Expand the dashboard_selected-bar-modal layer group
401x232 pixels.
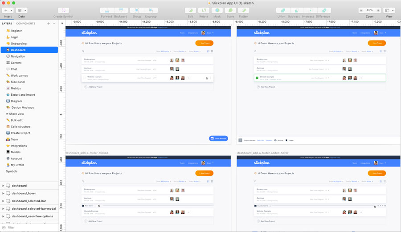(3, 208)
